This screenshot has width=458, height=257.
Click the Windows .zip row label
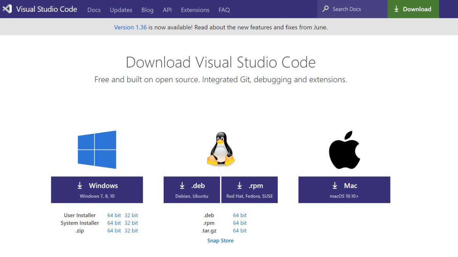(80, 231)
